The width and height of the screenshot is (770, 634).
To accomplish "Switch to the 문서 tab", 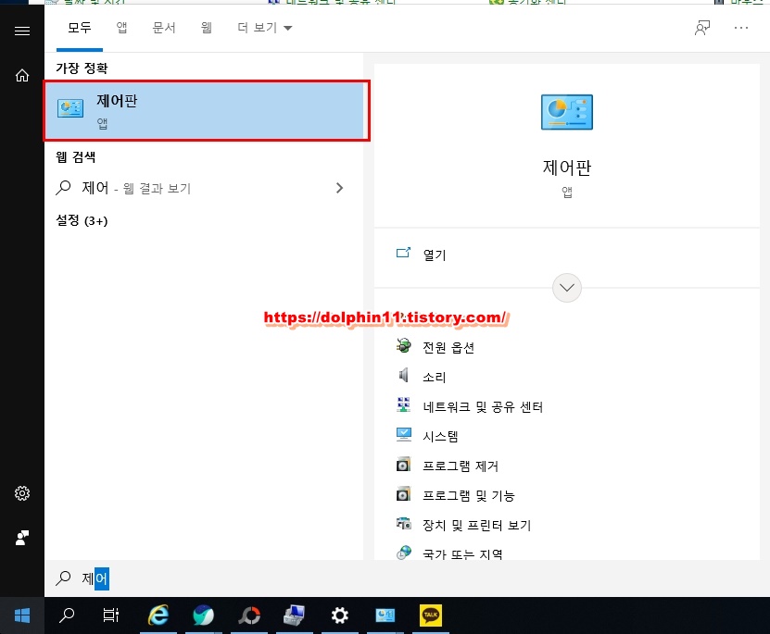I will click(x=164, y=28).
